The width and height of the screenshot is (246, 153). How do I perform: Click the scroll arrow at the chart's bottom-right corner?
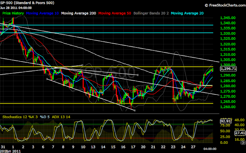tap(244, 143)
